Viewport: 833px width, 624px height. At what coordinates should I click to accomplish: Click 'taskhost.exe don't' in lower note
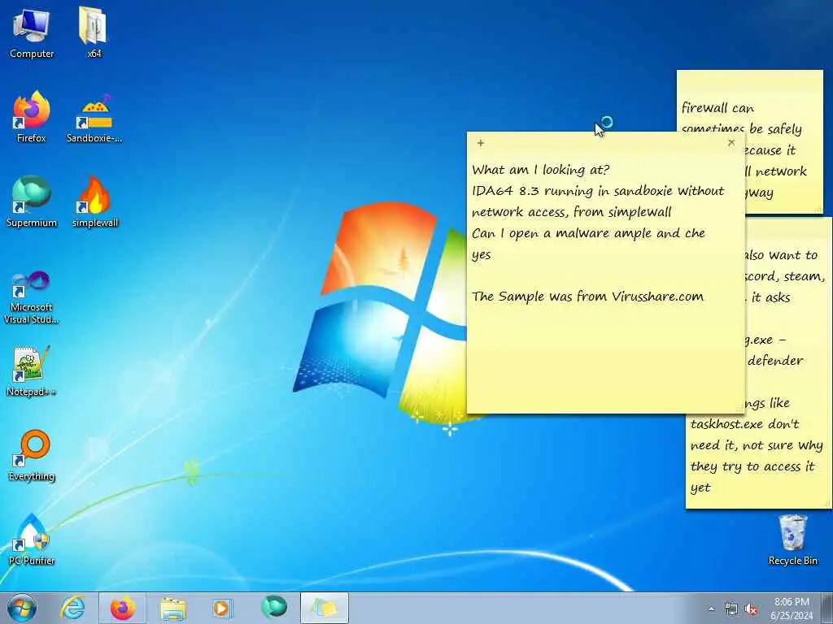coord(745,424)
